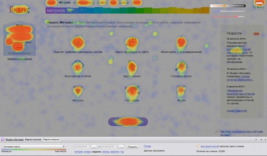Click the traffic counting feature icon
The height and width of the screenshot is (156, 267).
pyautogui.click(x=78, y=42)
